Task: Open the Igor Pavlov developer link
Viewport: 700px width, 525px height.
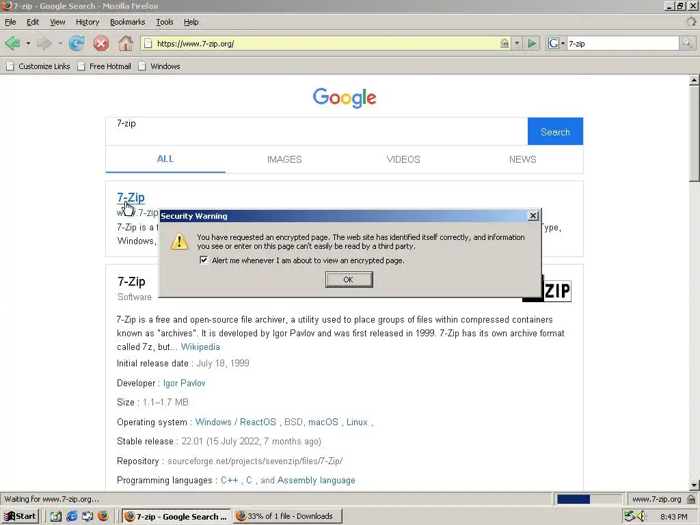Action: (185, 383)
